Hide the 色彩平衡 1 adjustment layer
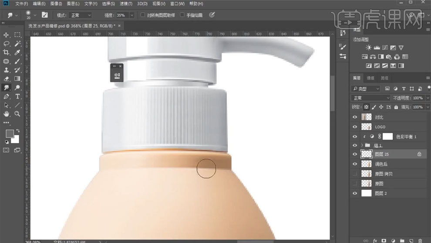This screenshot has width=431, height=243. 355,137
